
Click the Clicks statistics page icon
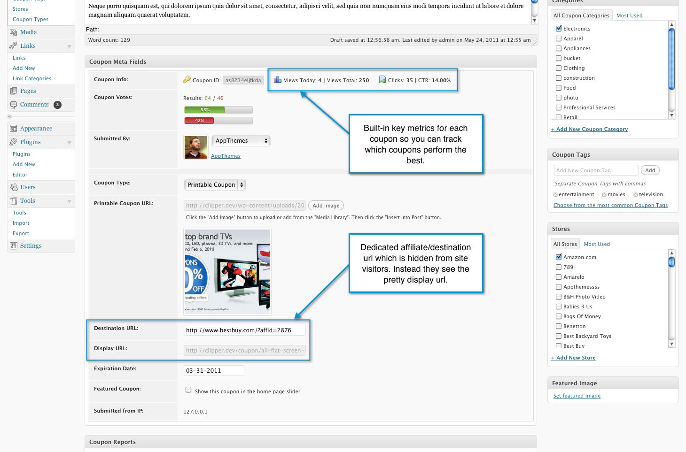point(382,80)
